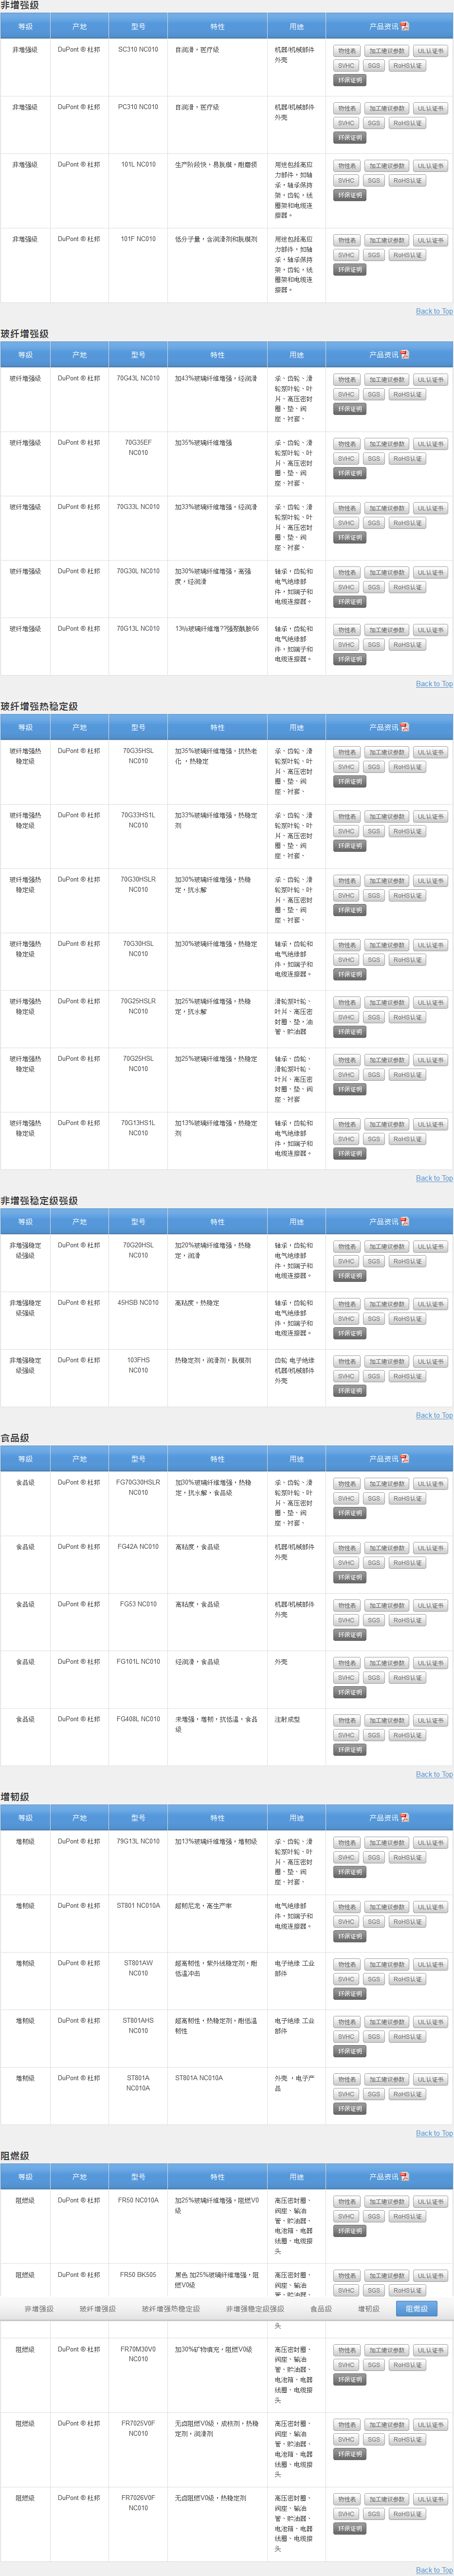Select 玻纤增强级 tab in floating navigation
The image size is (454, 2576).
click(x=98, y=2309)
